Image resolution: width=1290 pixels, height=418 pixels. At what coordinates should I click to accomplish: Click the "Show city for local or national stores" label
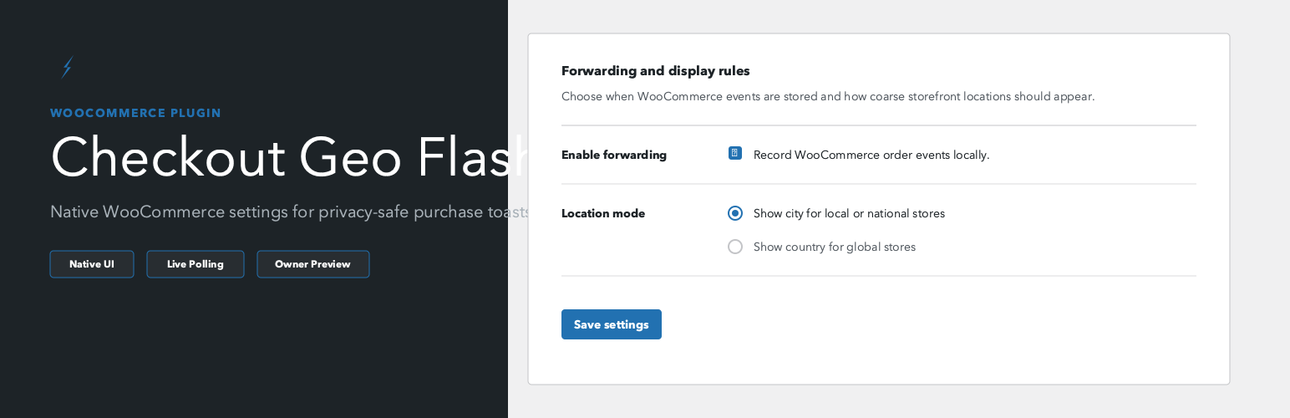(849, 213)
